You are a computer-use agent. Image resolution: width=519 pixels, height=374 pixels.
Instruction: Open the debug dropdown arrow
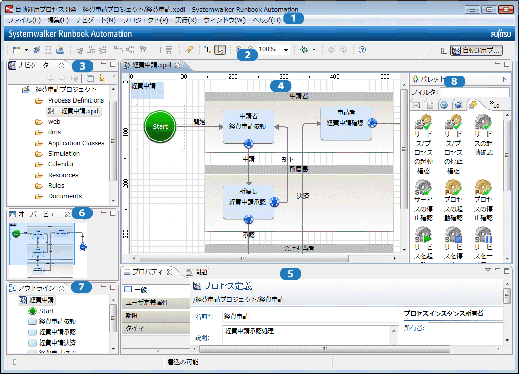(x=314, y=50)
